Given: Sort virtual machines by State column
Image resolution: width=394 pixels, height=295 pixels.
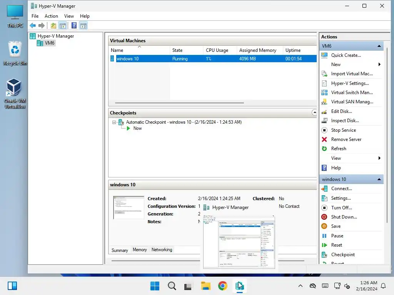Looking at the screenshot, I should point(187,50).
